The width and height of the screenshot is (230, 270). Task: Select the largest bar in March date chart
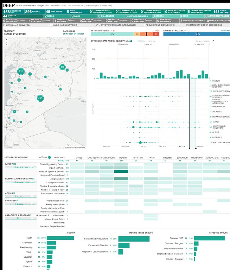(181, 74)
